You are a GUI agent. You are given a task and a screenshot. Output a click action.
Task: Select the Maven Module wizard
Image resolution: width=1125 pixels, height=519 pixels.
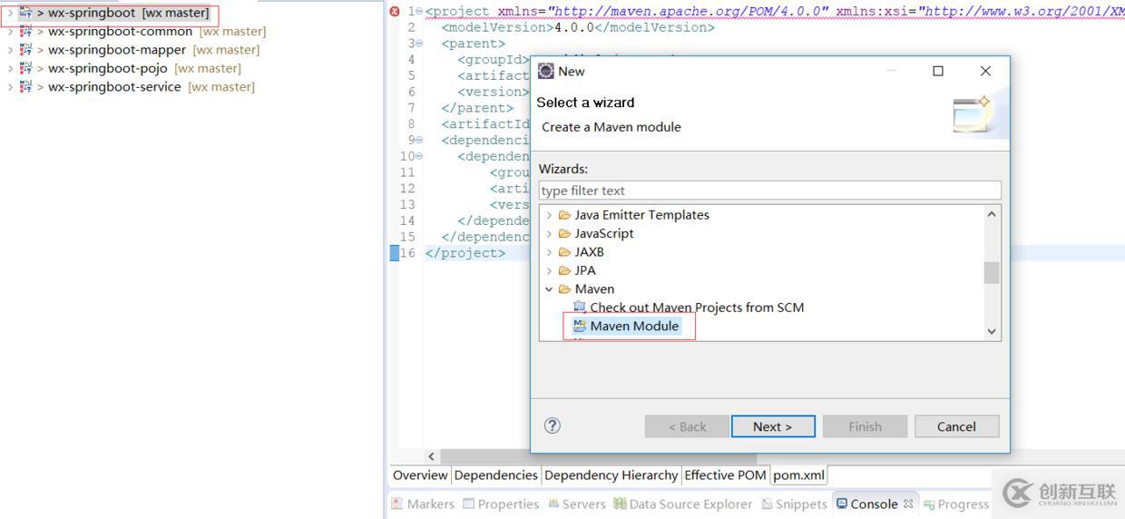[634, 326]
